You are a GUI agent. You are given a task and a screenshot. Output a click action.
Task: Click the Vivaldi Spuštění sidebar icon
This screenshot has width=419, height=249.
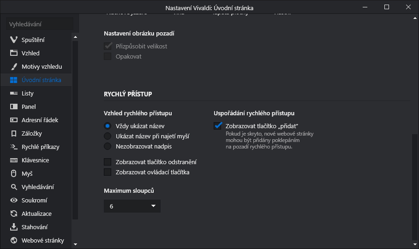tap(13, 40)
